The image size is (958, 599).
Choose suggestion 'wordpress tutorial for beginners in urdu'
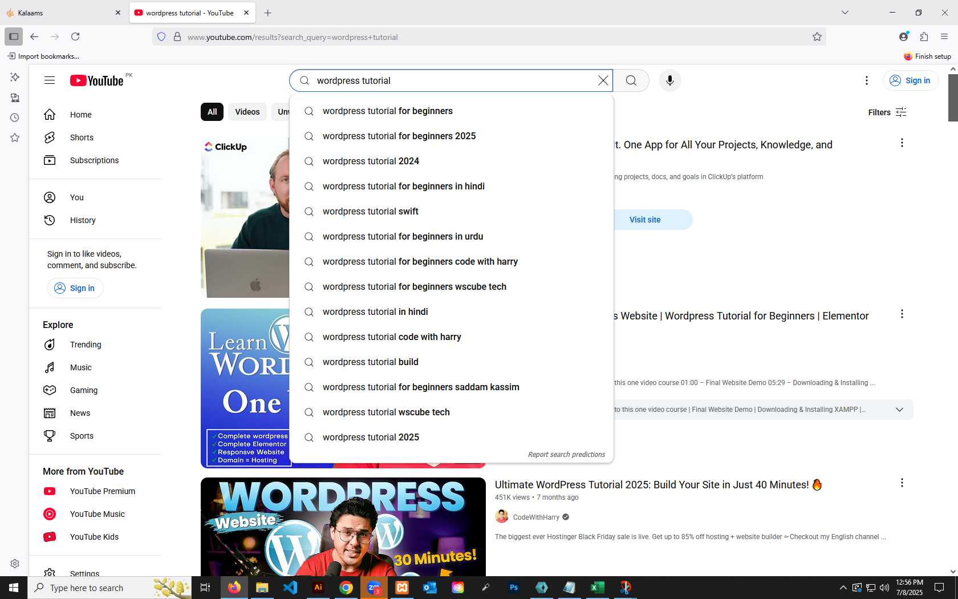pos(452,237)
